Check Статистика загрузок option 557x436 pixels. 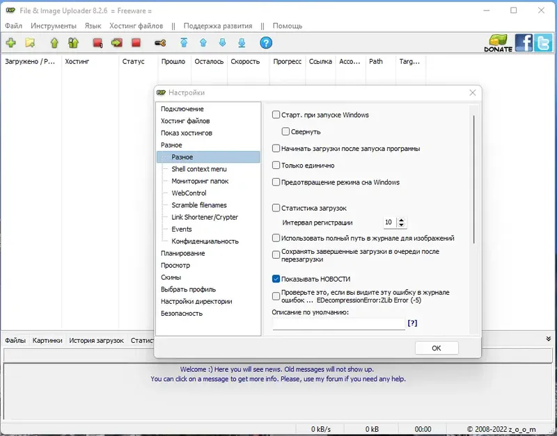tap(276, 208)
